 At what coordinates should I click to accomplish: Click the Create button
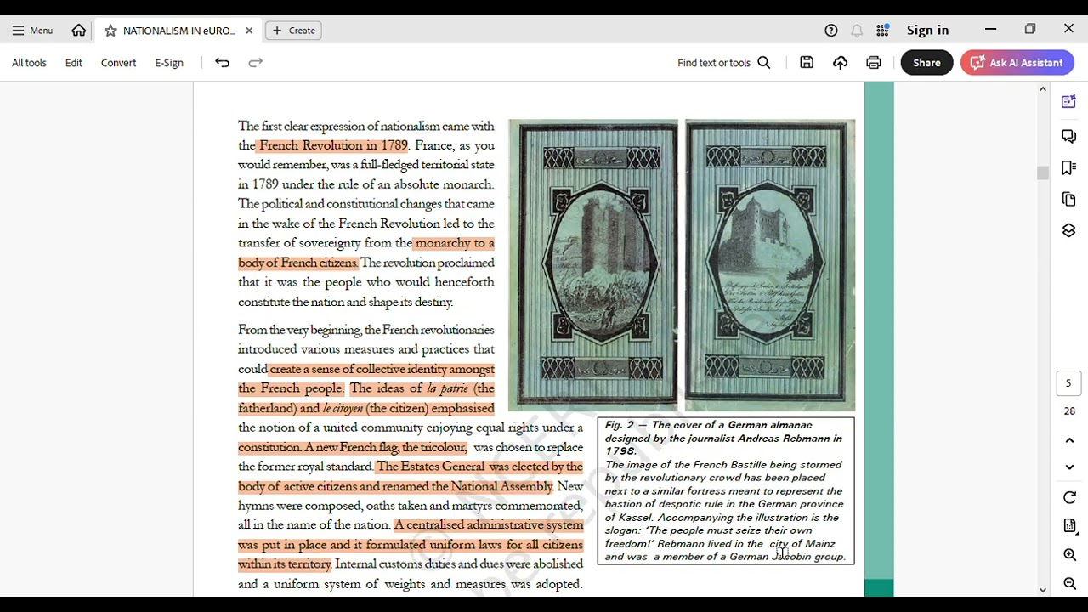(x=294, y=31)
